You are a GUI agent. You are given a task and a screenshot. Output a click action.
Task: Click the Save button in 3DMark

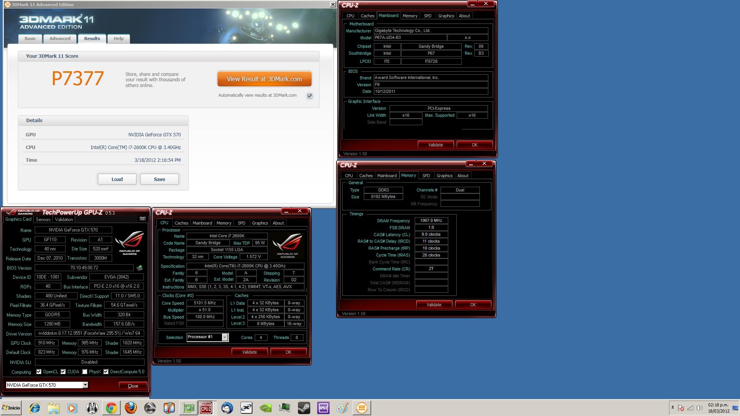pos(160,179)
